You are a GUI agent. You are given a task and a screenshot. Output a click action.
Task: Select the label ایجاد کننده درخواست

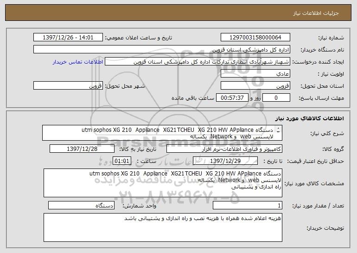[318, 62]
